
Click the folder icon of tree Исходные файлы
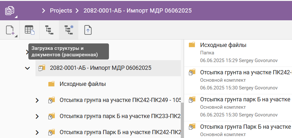click(x=51, y=84)
